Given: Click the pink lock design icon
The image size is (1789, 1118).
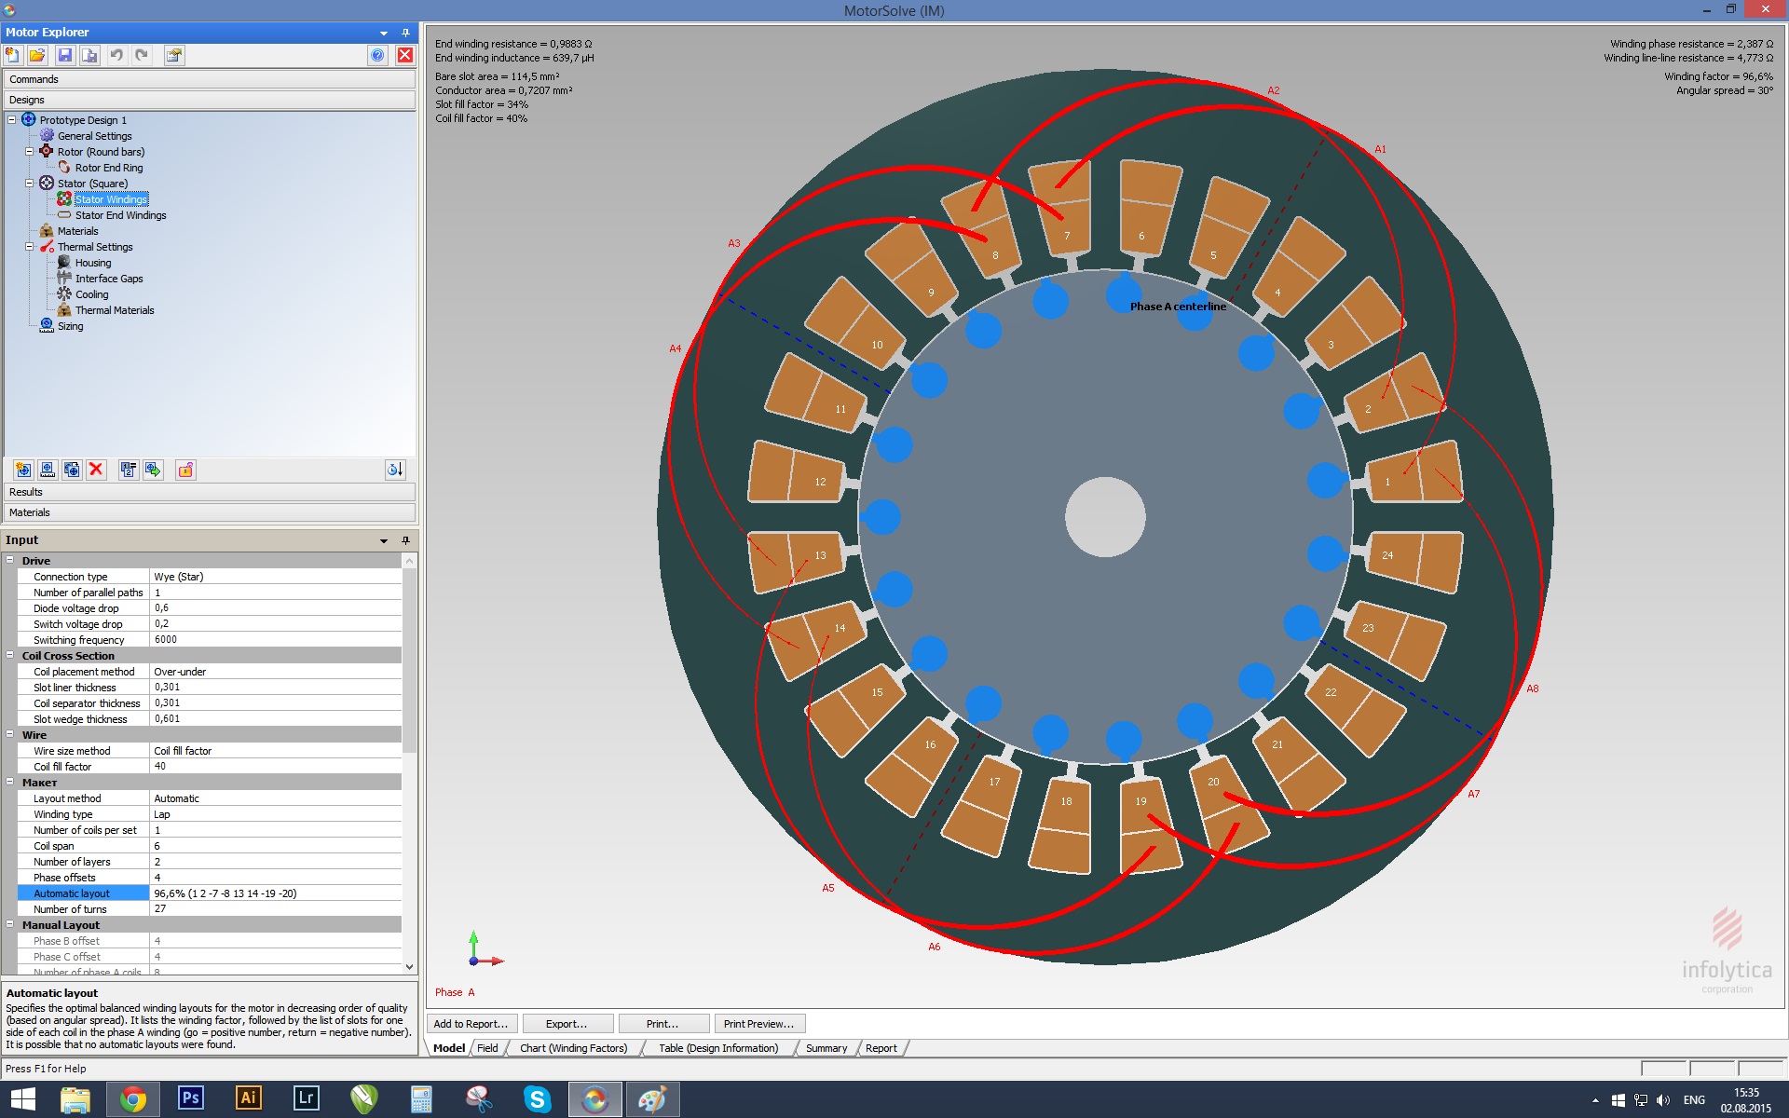Looking at the screenshot, I should (185, 470).
